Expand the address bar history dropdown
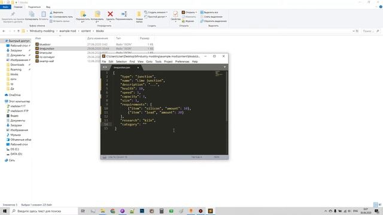The height and width of the screenshot is (215, 383). pos(353,31)
